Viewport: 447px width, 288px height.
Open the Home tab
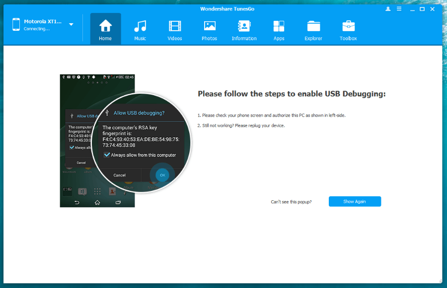[x=105, y=29]
